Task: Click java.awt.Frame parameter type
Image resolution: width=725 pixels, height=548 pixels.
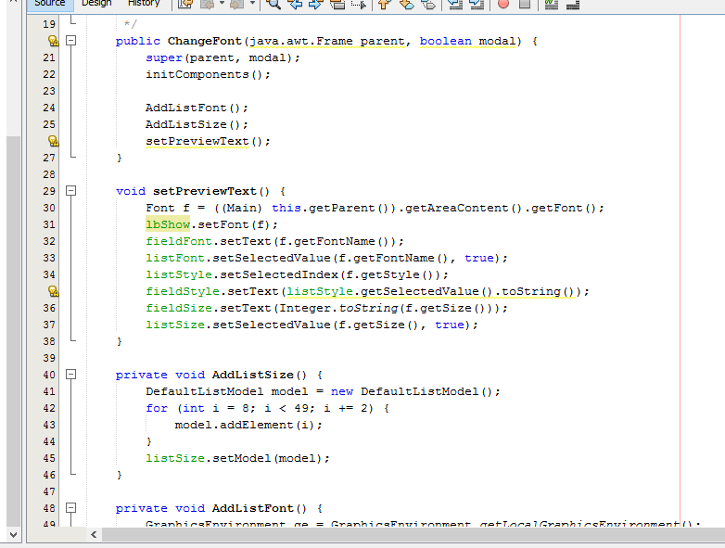Action: [x=301, y=41]
